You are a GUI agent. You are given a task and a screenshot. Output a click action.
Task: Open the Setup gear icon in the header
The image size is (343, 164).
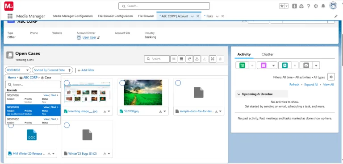pyautogui.click(x=316, y=6)
